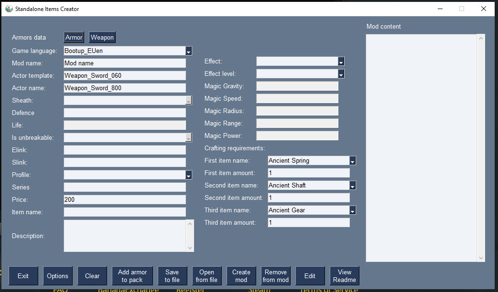Open the Game language dropdown
This screenshot has width=498, height=292.
click(188, 51)
